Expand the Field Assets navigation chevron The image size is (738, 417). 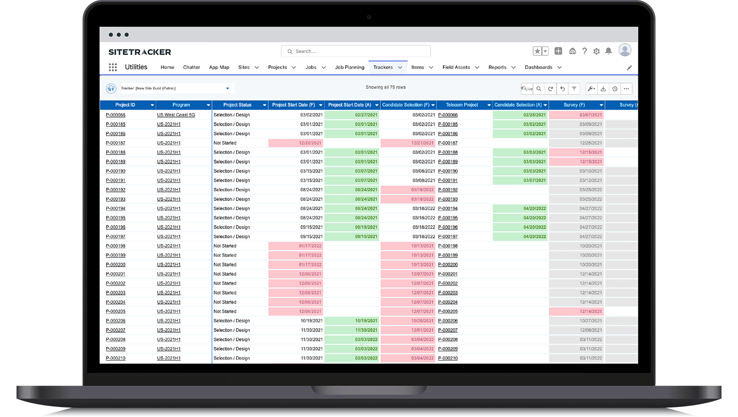click(477, 67)
